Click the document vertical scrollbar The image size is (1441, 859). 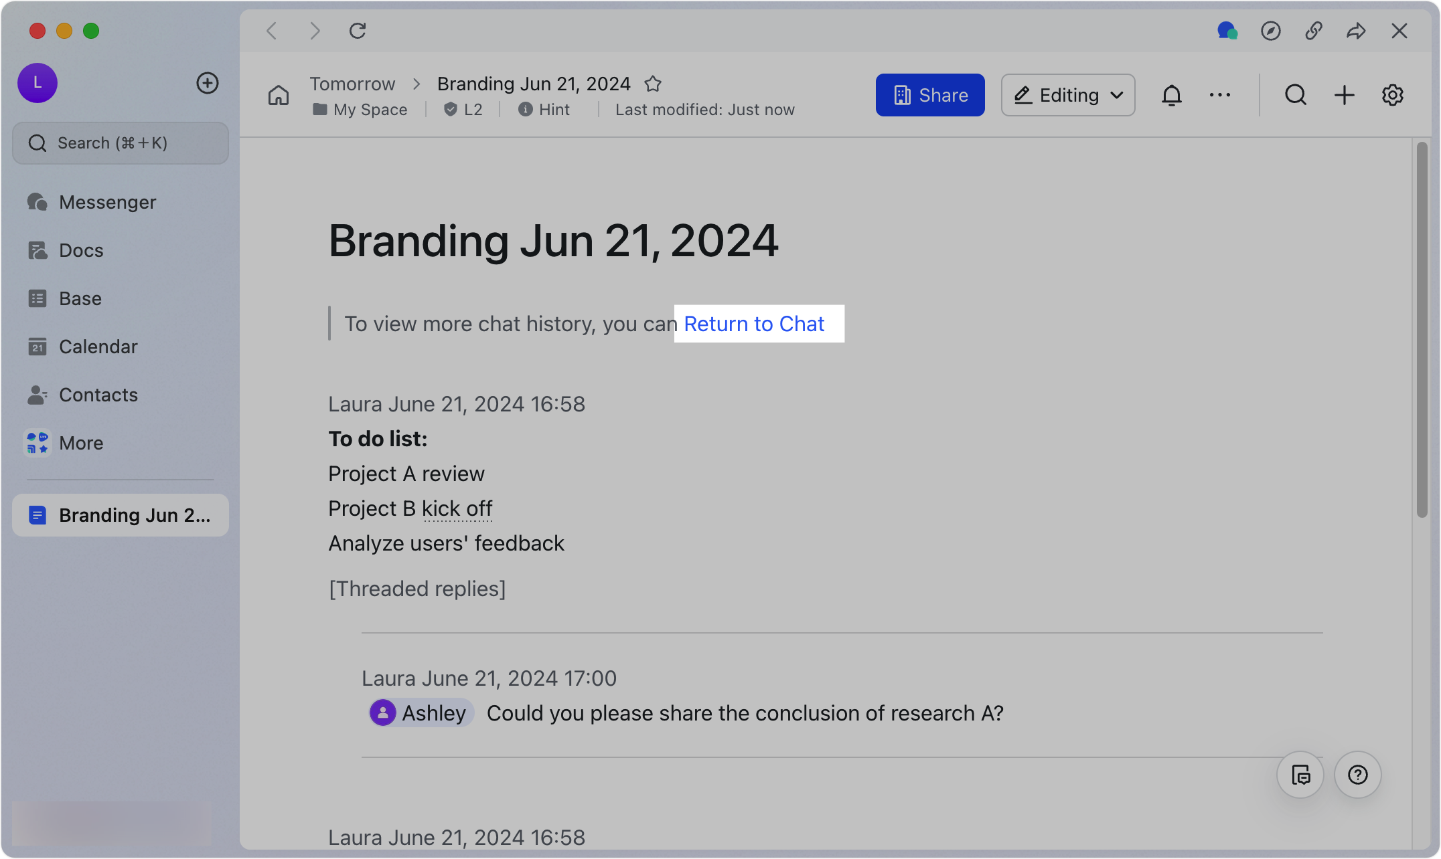click(1422, 329)
